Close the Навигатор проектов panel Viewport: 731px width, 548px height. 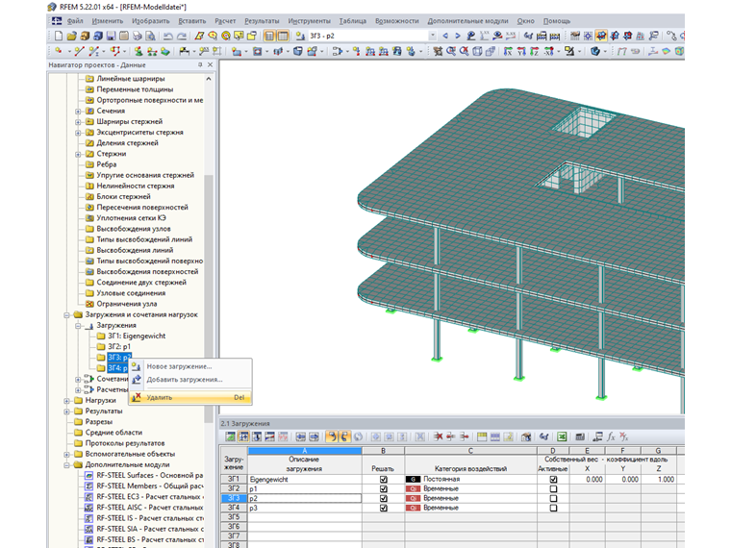pos(211,64)
